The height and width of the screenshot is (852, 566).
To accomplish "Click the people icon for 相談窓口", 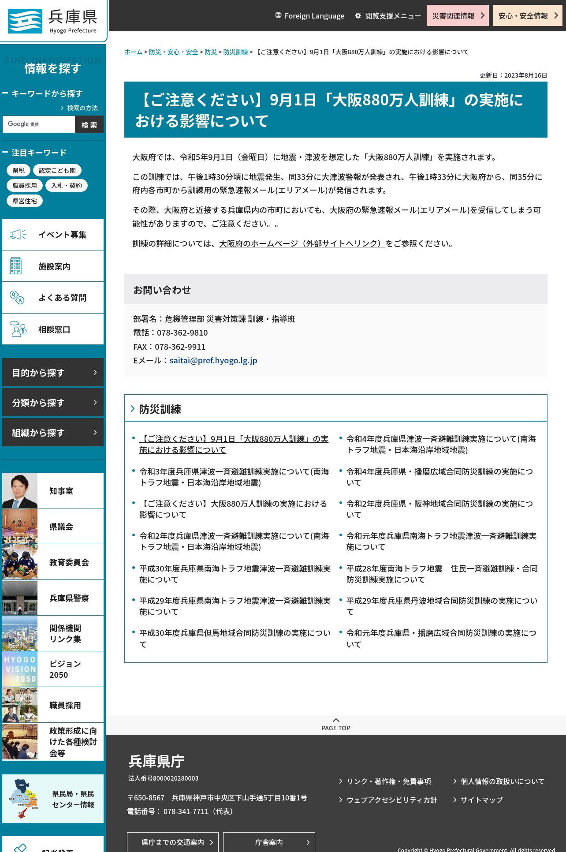I will [x=18, y=329].
